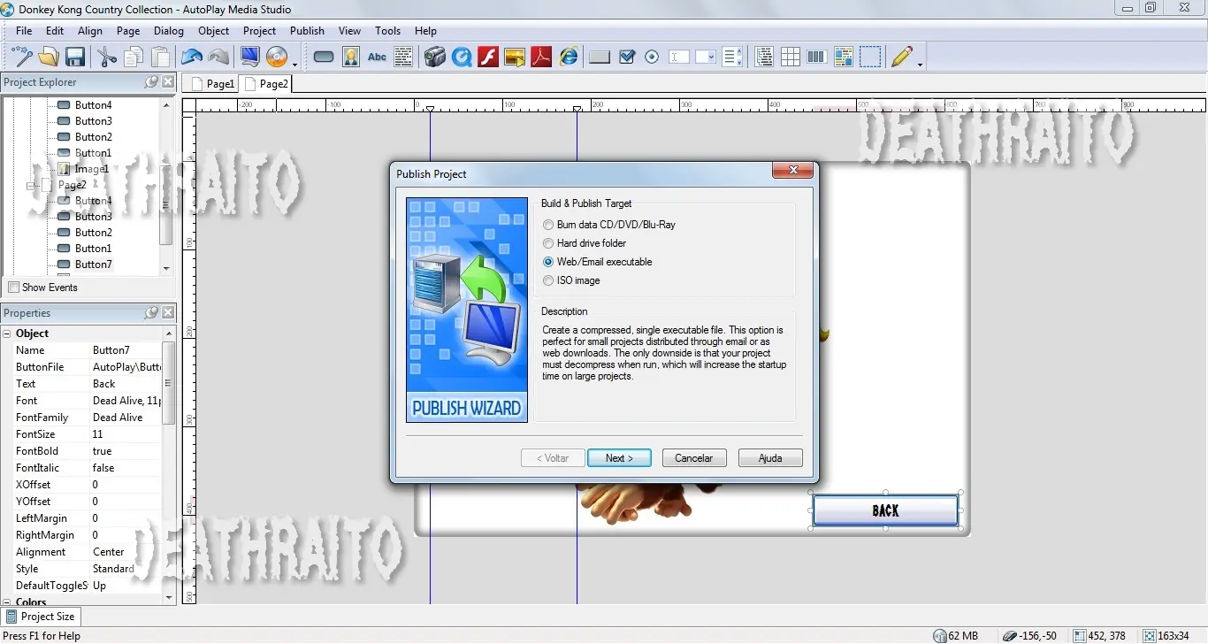Pin the Project Explorer panel
The width and height of the screenshot is (1208, 644).
(x=152, y=82)
